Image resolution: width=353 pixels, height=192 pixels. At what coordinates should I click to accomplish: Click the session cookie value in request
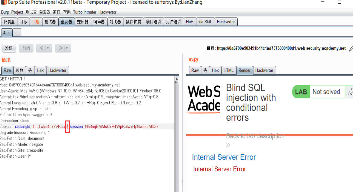click(122, 127)
